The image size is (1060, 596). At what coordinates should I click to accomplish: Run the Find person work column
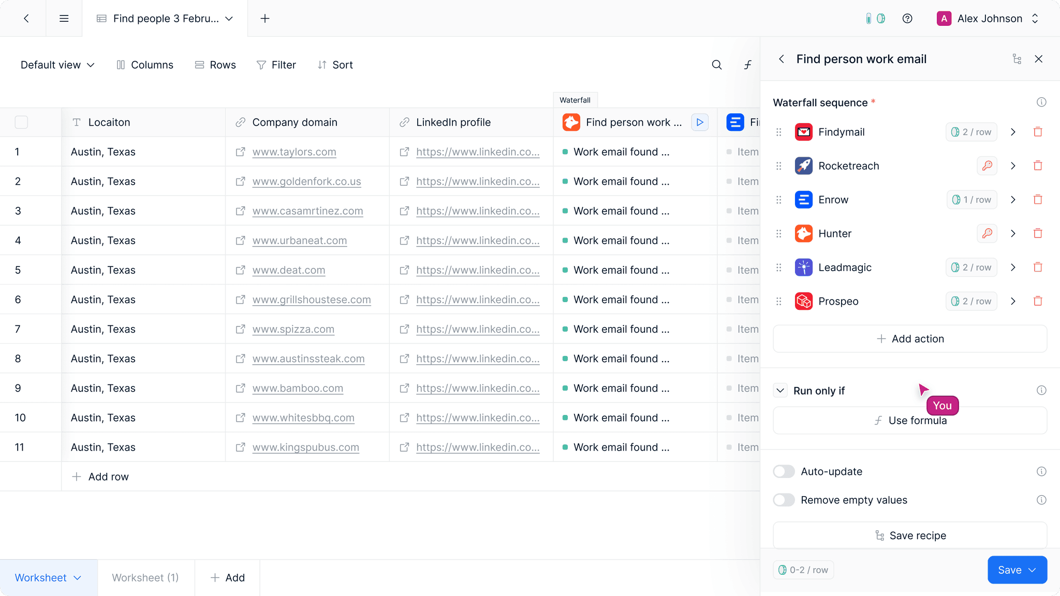pyautogui.click(x=700, y=123)
